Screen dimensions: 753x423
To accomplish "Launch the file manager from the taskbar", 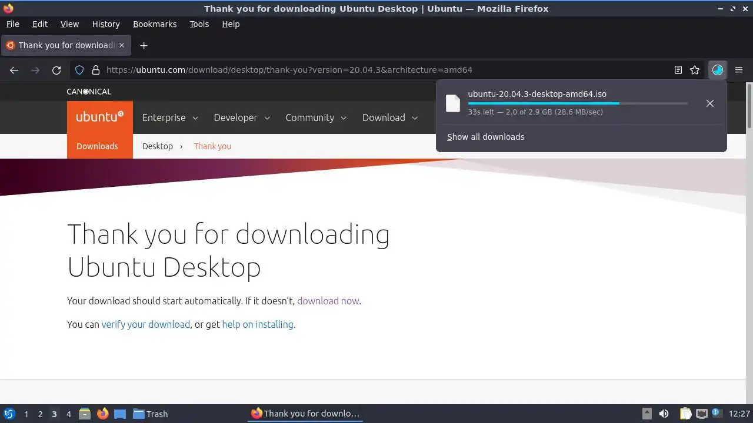I will tap(85, 414).
